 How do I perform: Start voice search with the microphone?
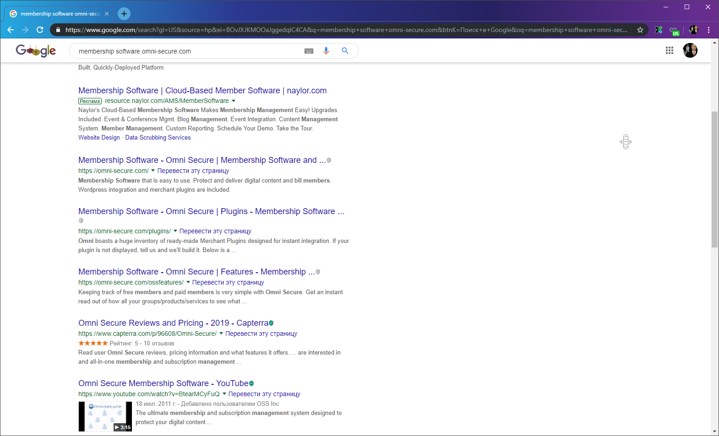[x=326, y=51]
